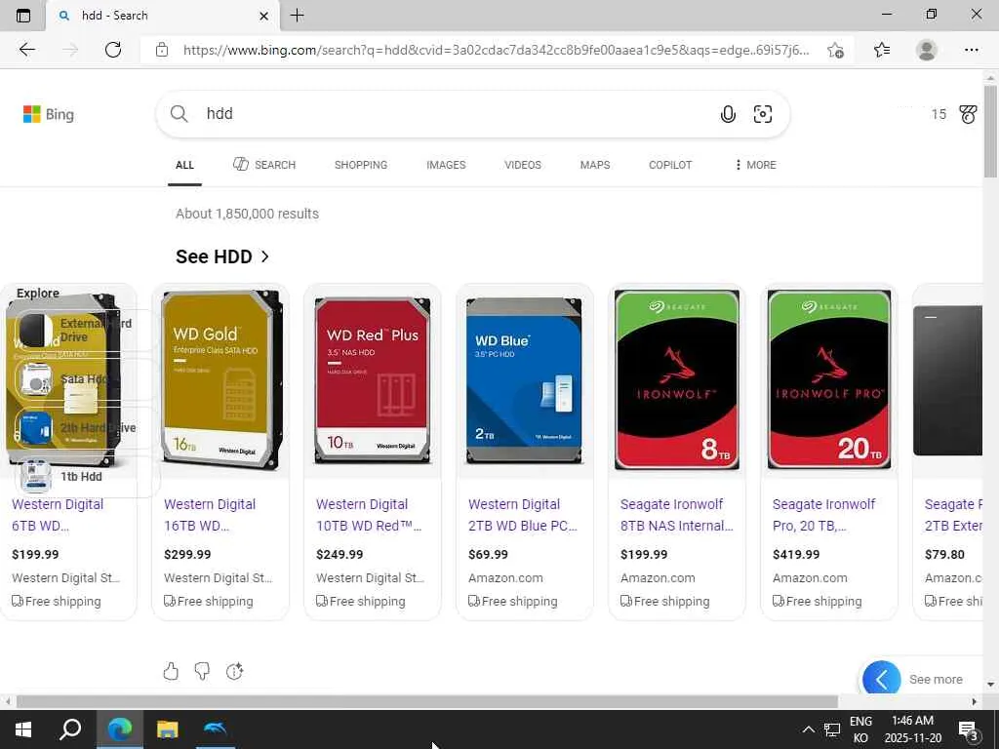Click the WD Red Plus 10TB product image
This screenshot has height=749, width=999.
372,380
